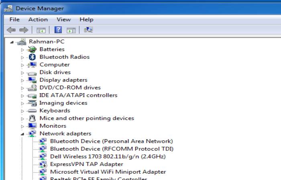Viewport: 281px width, 180px height.
Task: Click the Dell Wireless 1703 adapter icon
Action: coord(43,157)
